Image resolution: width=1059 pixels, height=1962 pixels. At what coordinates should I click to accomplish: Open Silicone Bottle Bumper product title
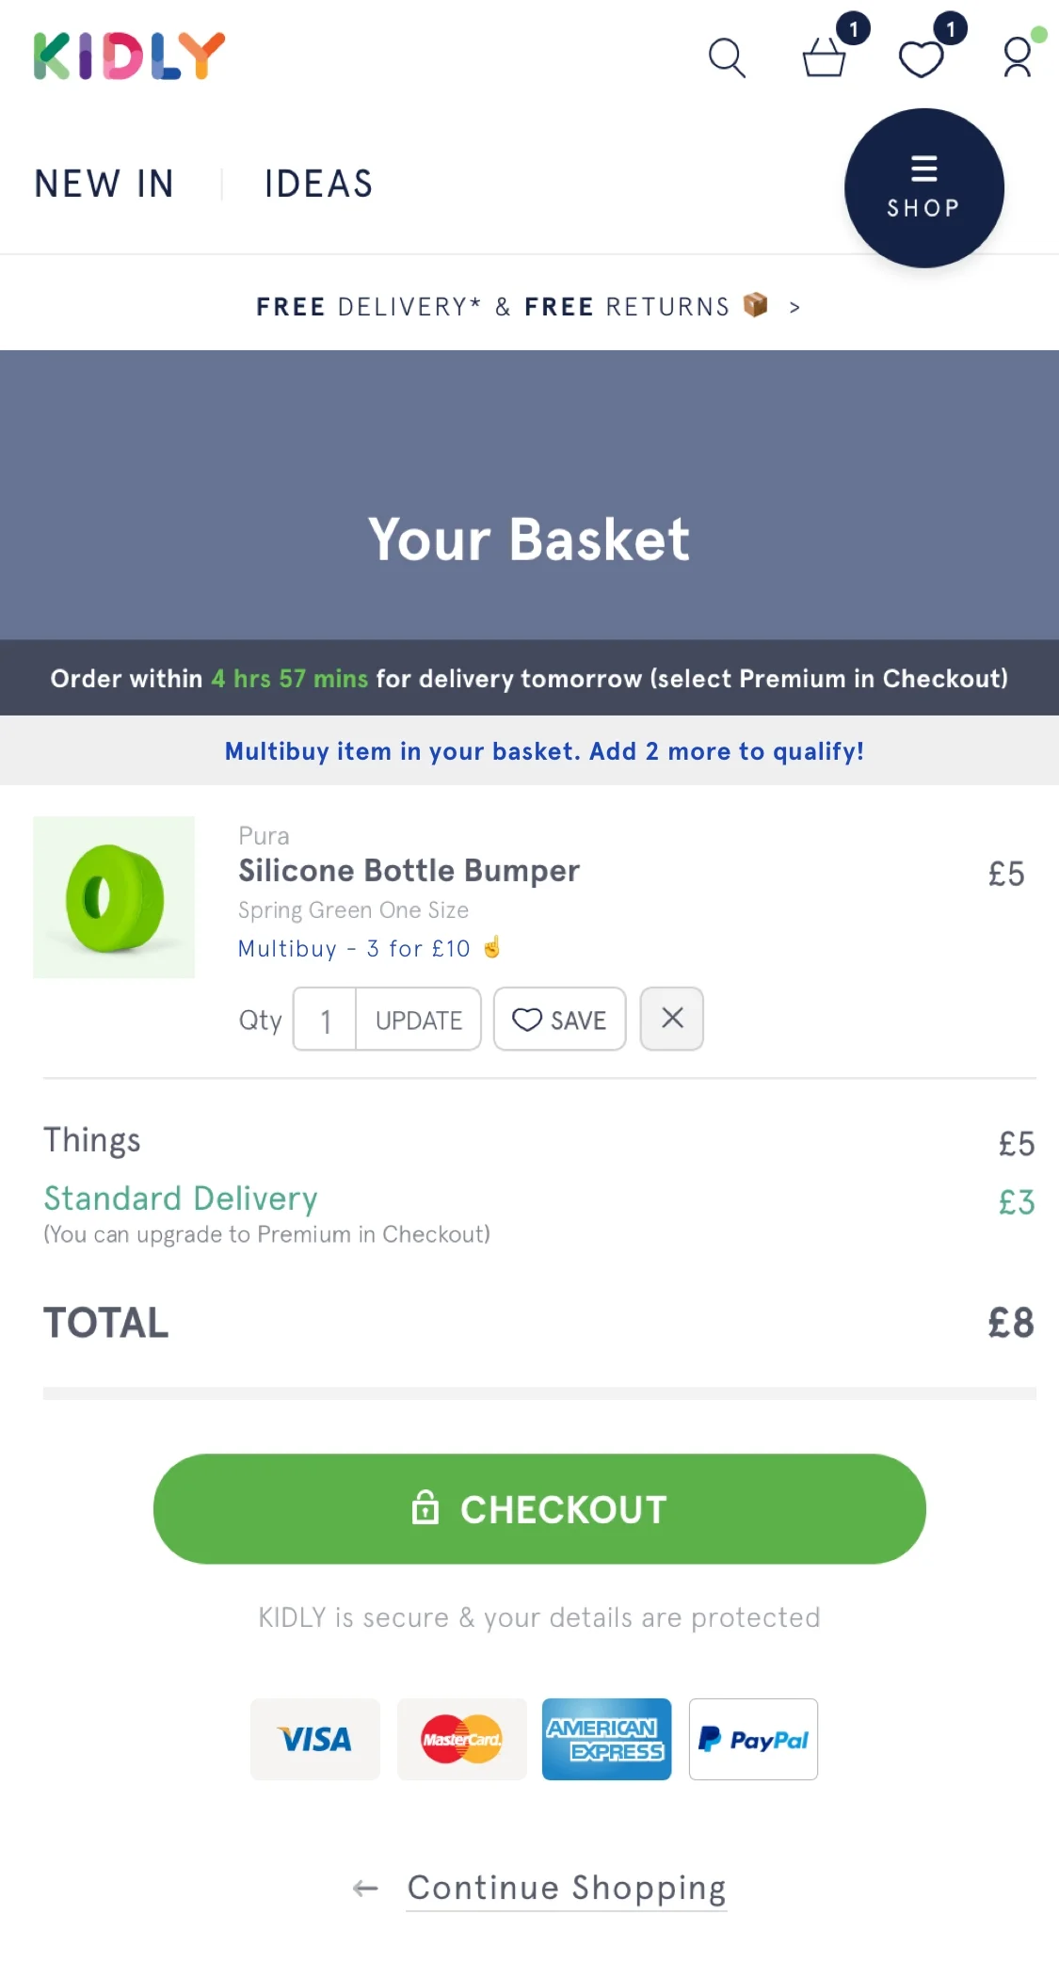pos(409,871)
